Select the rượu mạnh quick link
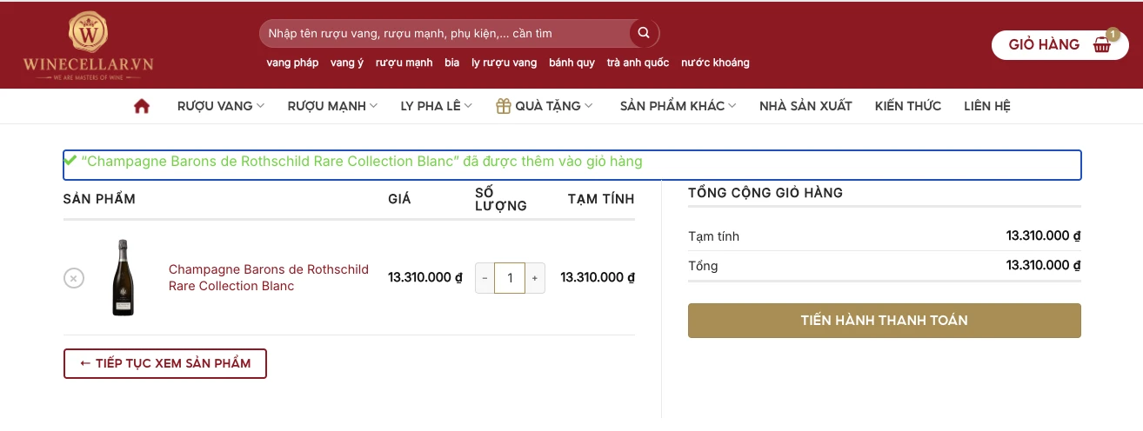The height and width of the screenshot is (431, 1143). pos(404,63)
